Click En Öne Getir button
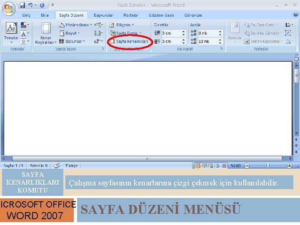This screenshot has width=300, height=225. point(261,25)
